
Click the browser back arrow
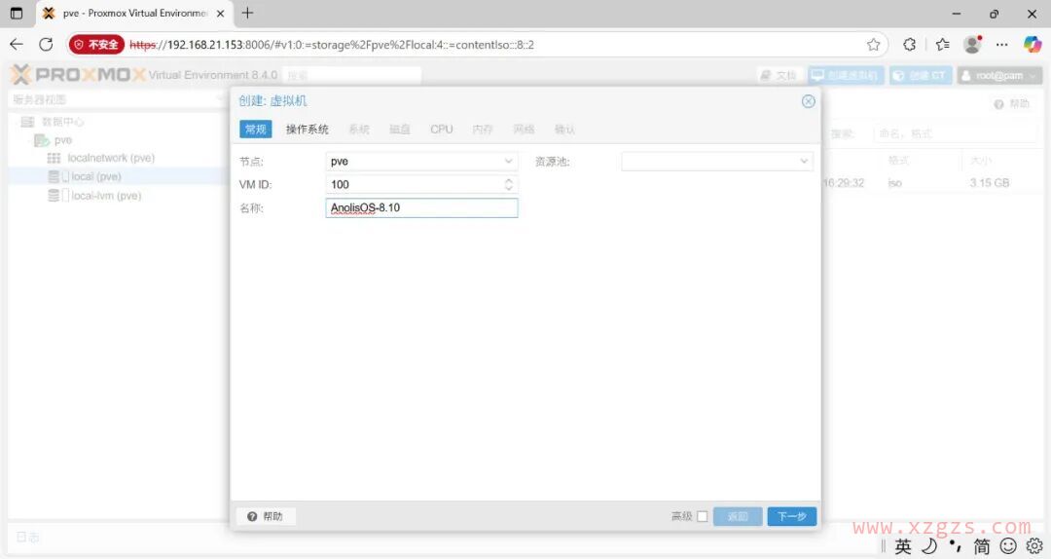17,45
